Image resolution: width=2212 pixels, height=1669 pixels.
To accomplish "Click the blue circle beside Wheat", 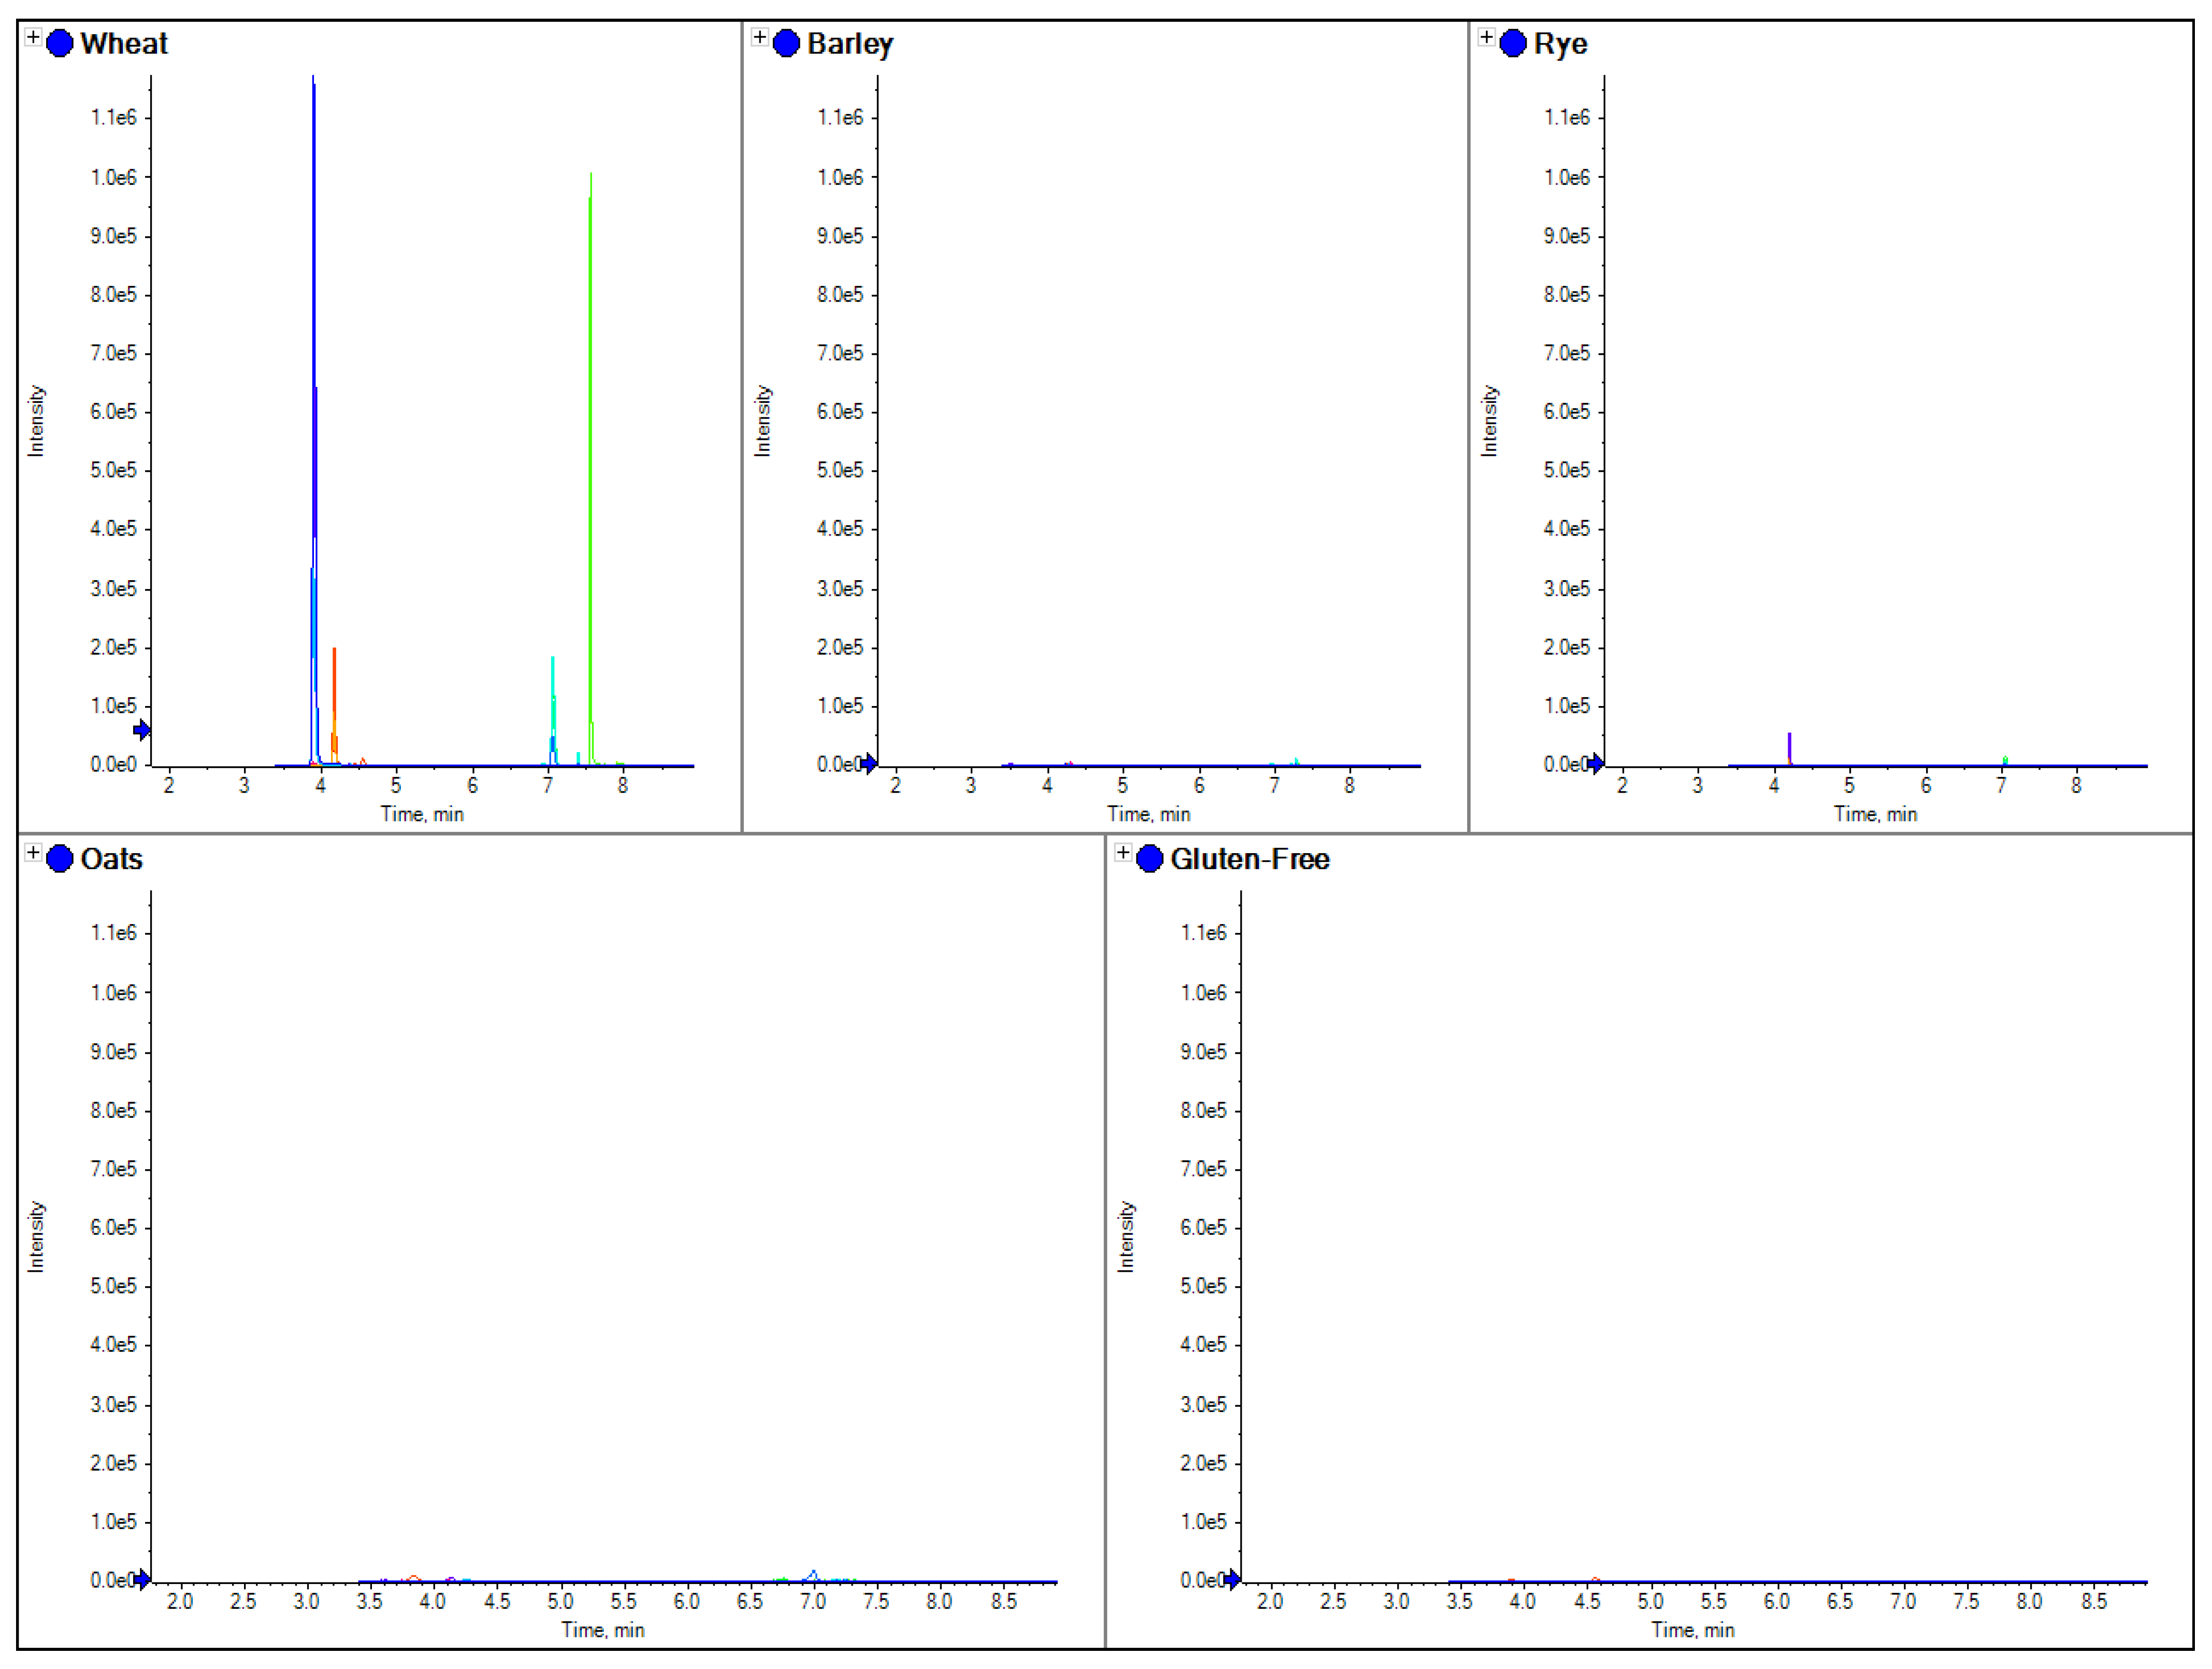I will pyautogui.click(x=60, y=44).
